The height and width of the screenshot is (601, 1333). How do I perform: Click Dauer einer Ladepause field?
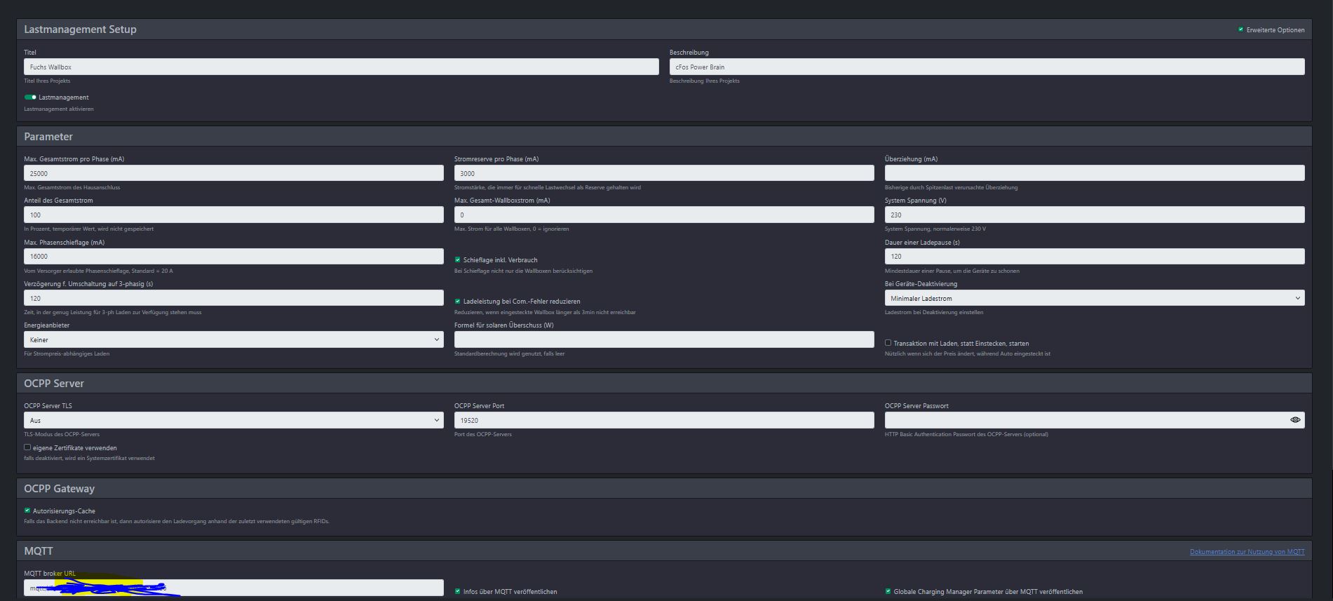click(x=1095, y=256)
